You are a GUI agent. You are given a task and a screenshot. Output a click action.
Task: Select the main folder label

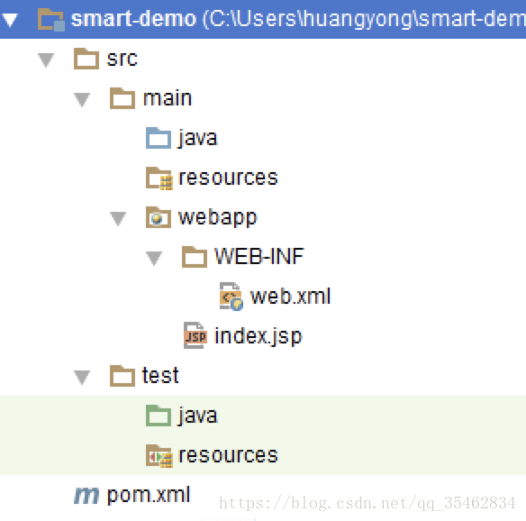coord(168,98)
